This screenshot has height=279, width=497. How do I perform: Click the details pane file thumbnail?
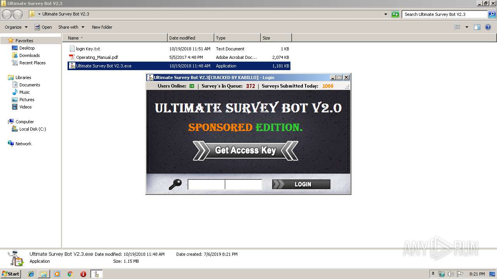pyautogui.click(x=16, y=258)
